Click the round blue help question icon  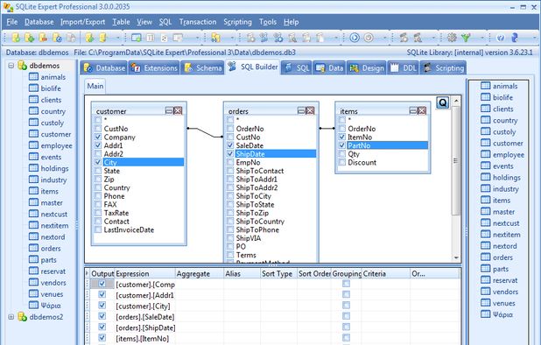point(501,38)
